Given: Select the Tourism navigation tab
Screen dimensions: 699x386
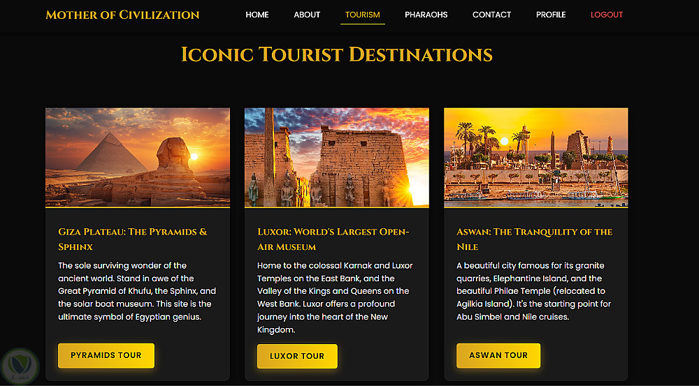Looking at the screenshot, I should 363,15.
